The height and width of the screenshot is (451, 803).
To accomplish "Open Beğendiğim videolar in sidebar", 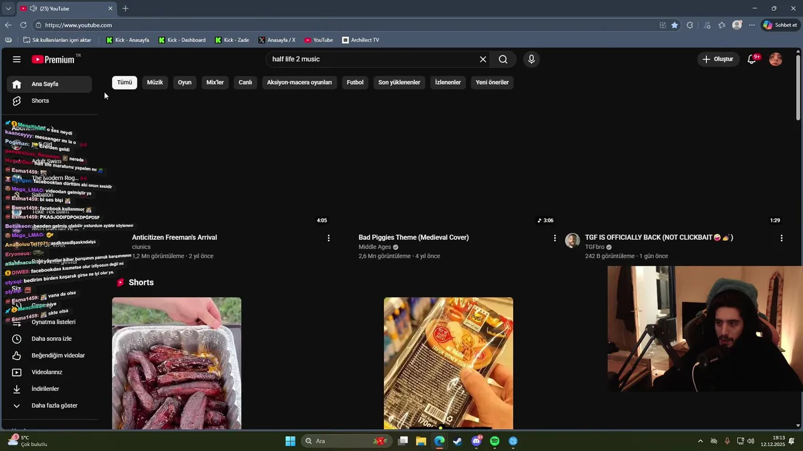I will click(50, 356).
